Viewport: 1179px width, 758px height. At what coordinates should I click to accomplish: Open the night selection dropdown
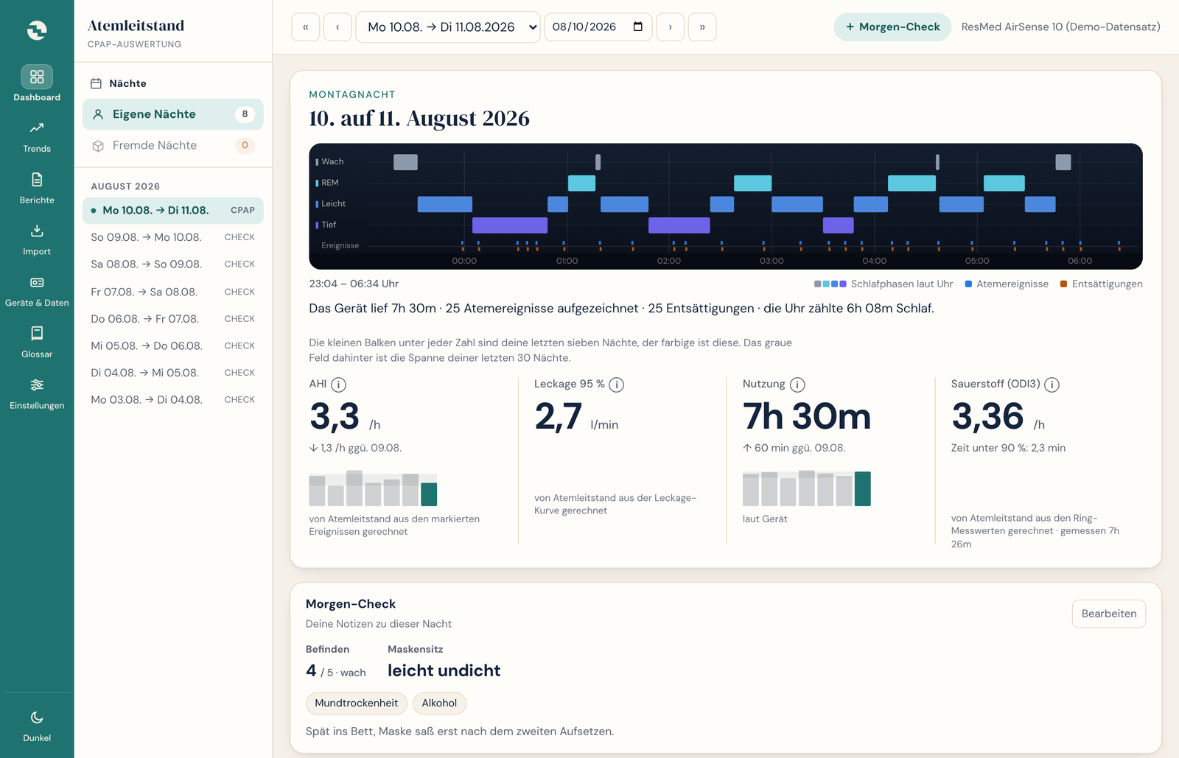[x=448, y=27]
